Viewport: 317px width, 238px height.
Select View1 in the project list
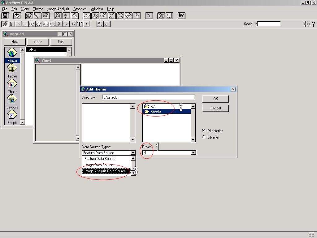pyautogui.click(x=46, y=50)
